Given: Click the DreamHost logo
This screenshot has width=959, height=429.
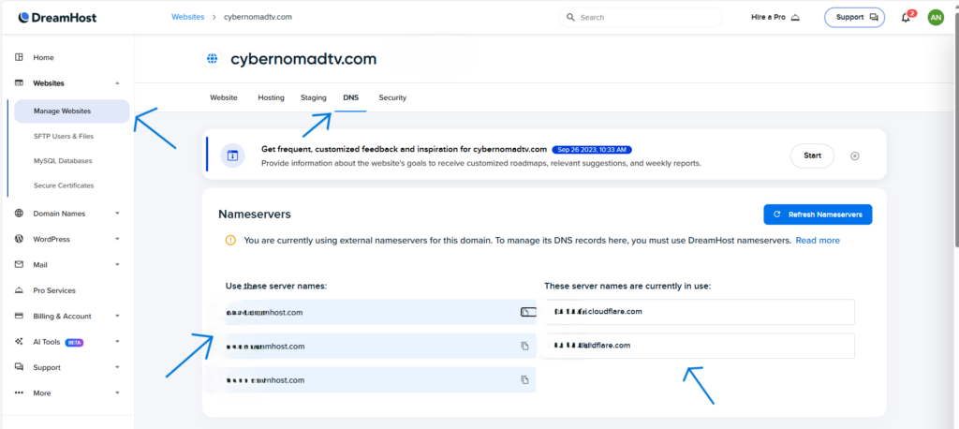Looking at the screenshot, I should 57,17.
